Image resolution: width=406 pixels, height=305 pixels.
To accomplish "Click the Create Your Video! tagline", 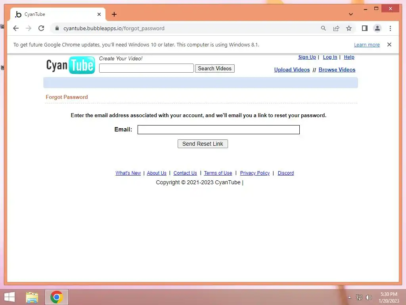I will pyautogui.click(x=121, y=59).
